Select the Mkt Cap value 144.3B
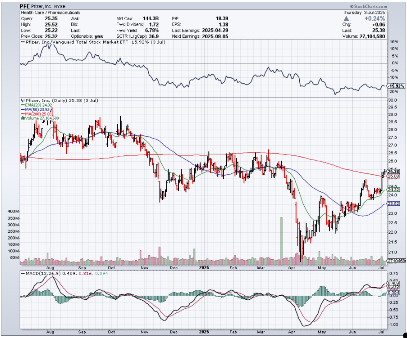Screen dimensions: 407x338 pyautogui.click(x=151, y=18)
